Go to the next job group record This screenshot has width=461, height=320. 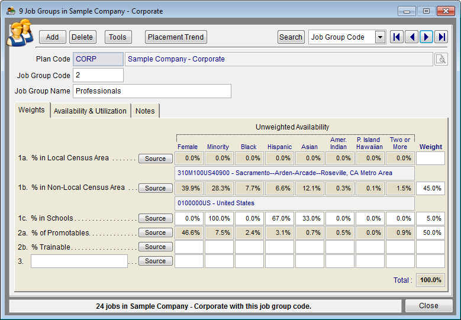pyautogui.click(x=426, y=37)
